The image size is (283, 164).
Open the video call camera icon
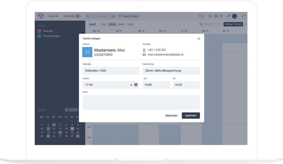(x=201, y=16)
